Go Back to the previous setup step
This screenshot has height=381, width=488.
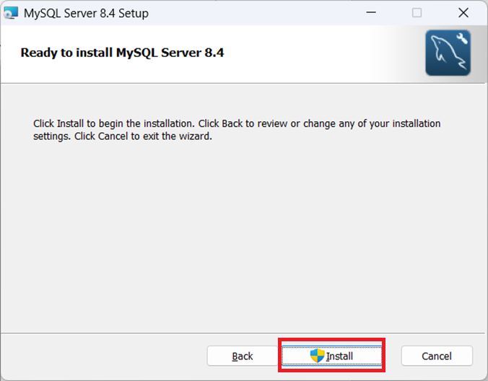(243, 356)
